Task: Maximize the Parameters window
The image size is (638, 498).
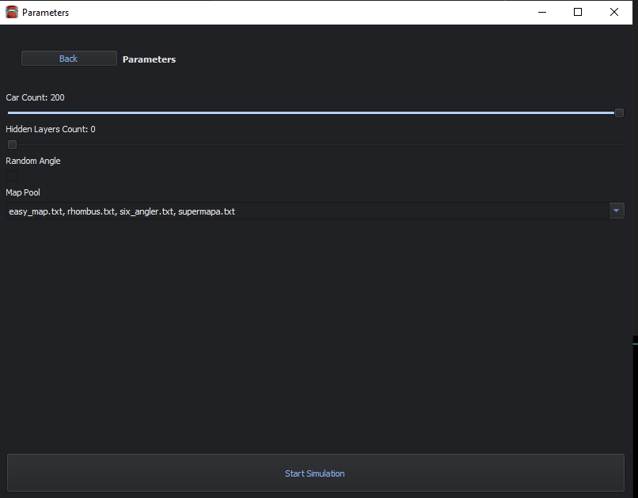Action: click(578, 12)
